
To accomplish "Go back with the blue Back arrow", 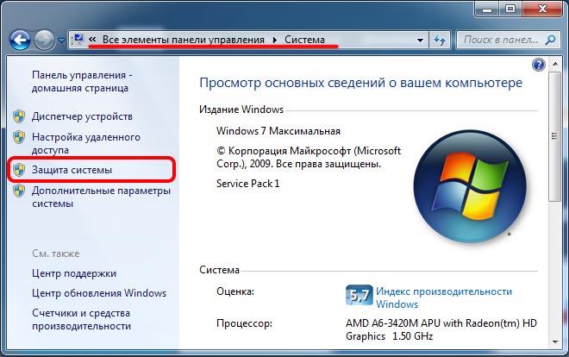I will click(x=20, y=40).
